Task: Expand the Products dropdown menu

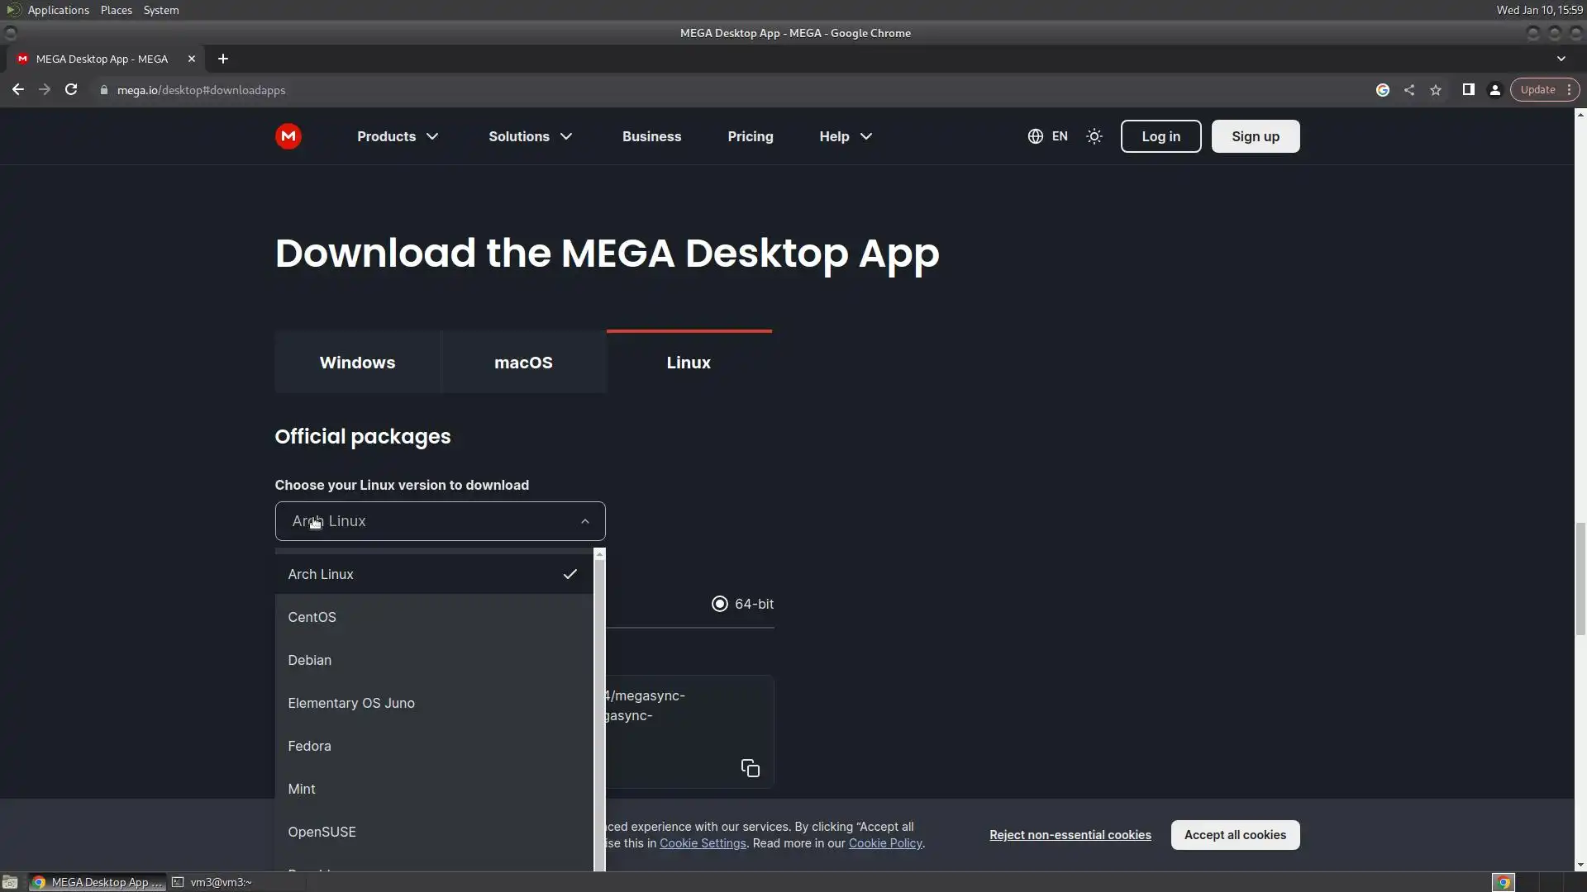Action: pos(398,136)
